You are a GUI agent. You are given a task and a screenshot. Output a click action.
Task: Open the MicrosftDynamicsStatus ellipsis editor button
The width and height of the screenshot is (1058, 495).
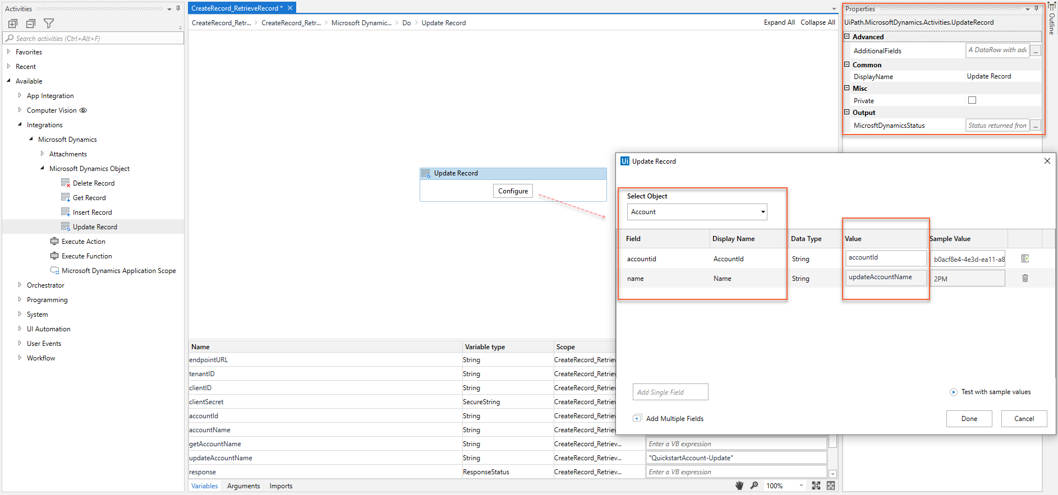coord(1036,126)
